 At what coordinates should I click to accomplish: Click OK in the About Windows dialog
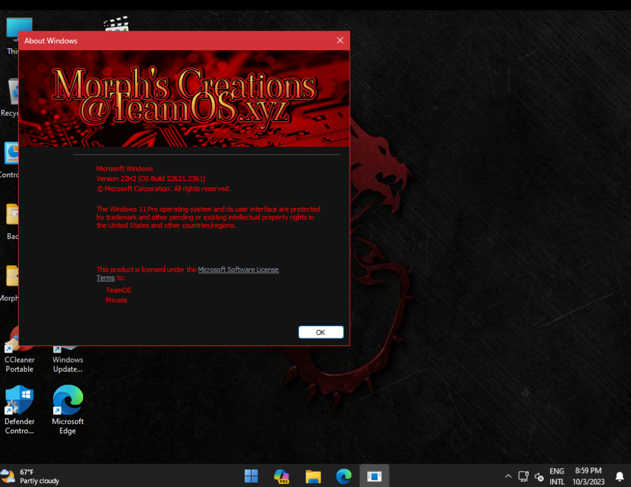pos(321,332)
